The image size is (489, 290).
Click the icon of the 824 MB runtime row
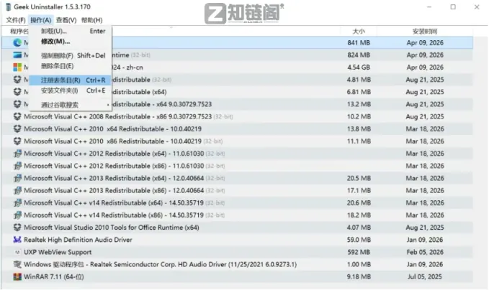pos(17,55)
